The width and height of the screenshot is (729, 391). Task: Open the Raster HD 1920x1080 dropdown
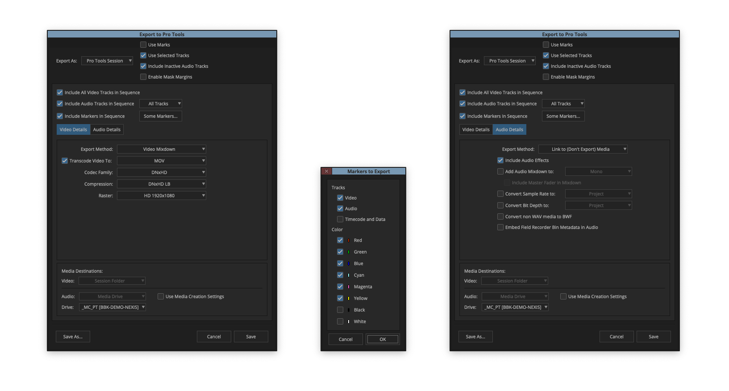[161, 195]
